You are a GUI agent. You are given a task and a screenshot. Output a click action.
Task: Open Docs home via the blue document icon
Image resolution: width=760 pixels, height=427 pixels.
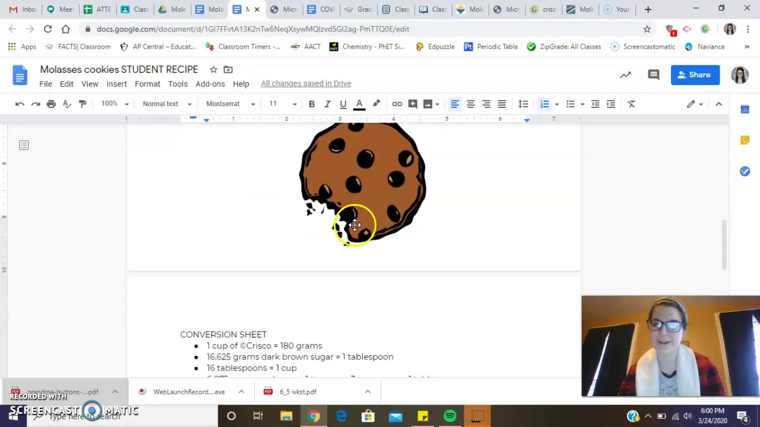[20, 75]
